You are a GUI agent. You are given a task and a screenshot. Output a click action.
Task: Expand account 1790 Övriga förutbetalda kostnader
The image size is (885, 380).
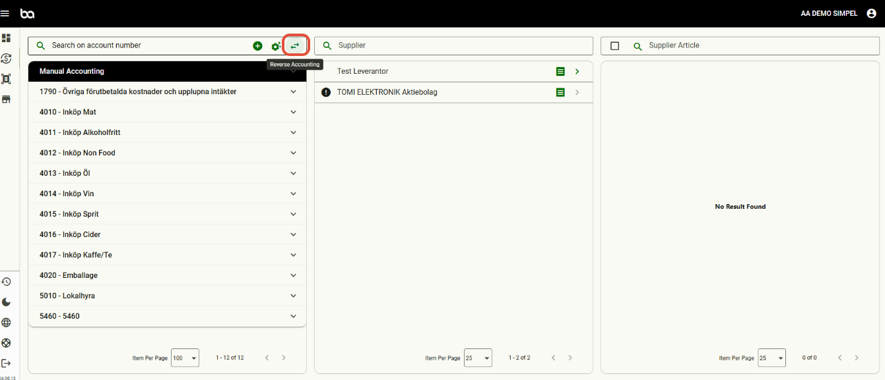click(x=294, y=92)
